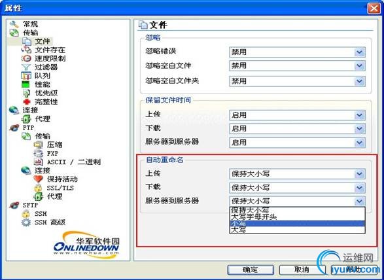384x280 pixels.
Task: Click the gear icon for SSH 高级
Action: 26,222
